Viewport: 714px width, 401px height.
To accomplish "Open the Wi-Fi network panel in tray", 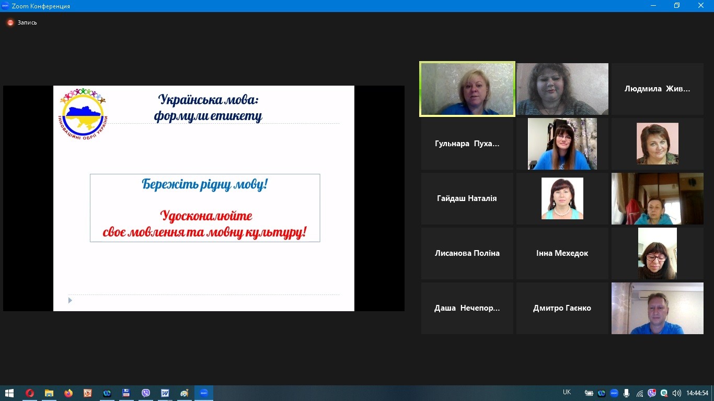I will (639, 393).
